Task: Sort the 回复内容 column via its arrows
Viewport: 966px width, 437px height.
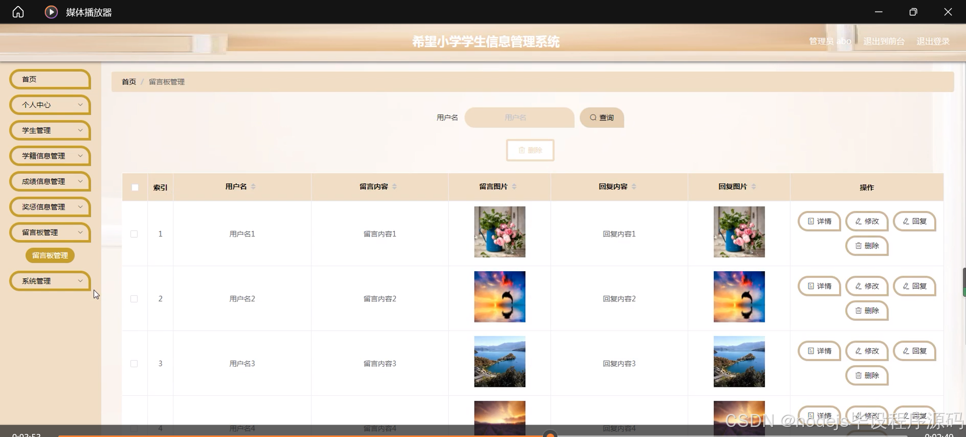Action: click(634, 186)
